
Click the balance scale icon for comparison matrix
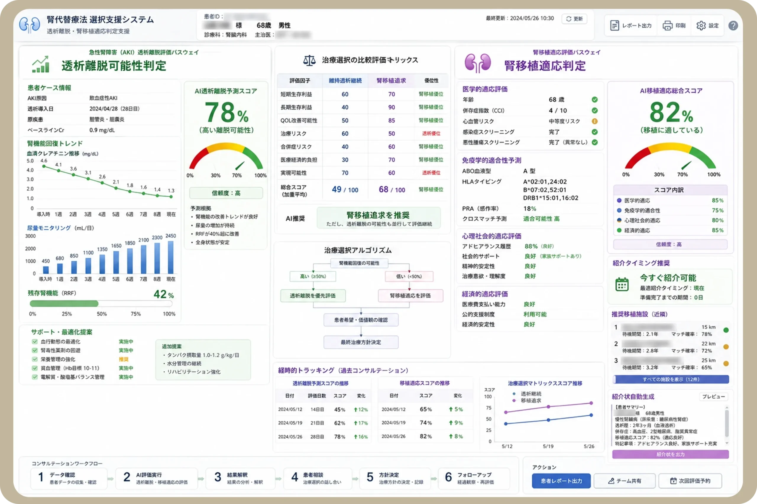pyautogui.click(x=309, y=60)
